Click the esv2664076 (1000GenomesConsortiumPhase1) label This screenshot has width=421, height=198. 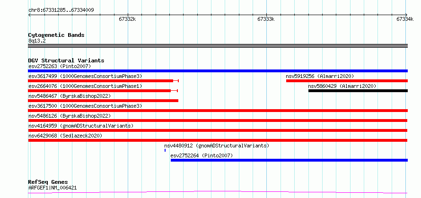tap(85, 86)
